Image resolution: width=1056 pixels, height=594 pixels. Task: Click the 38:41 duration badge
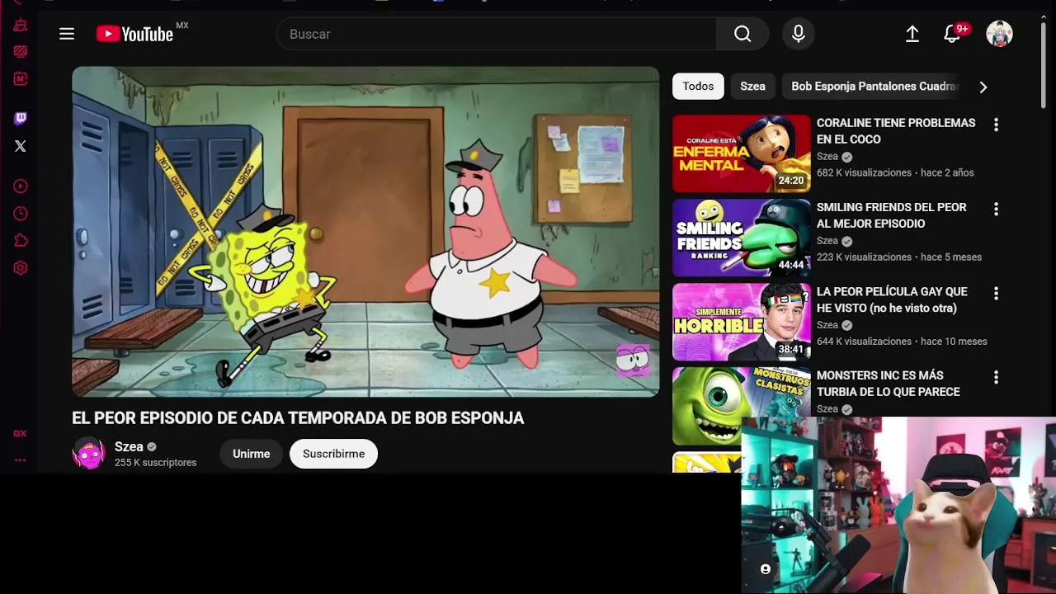(791, 349)
